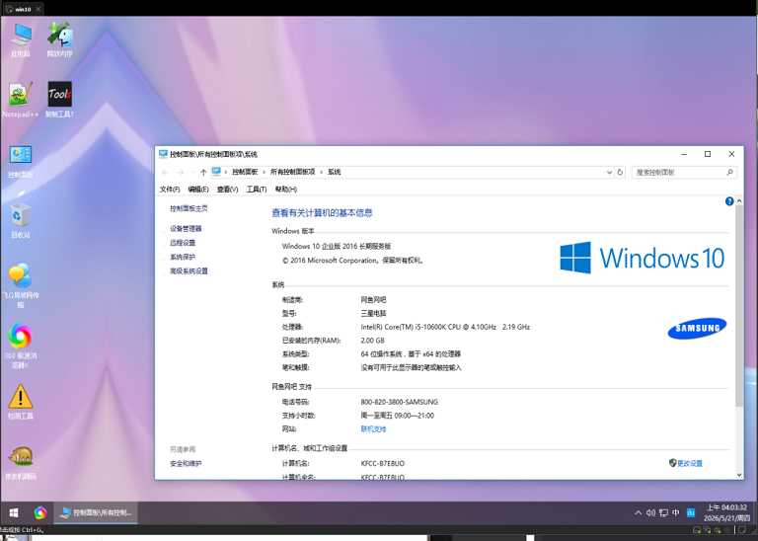Viewport: 758px width, 541px height.
Task: Open the 帮助(H) menu
Action: pos(285,189)
